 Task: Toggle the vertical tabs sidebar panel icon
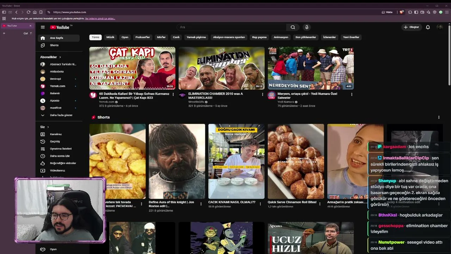(x=4, y=12)
